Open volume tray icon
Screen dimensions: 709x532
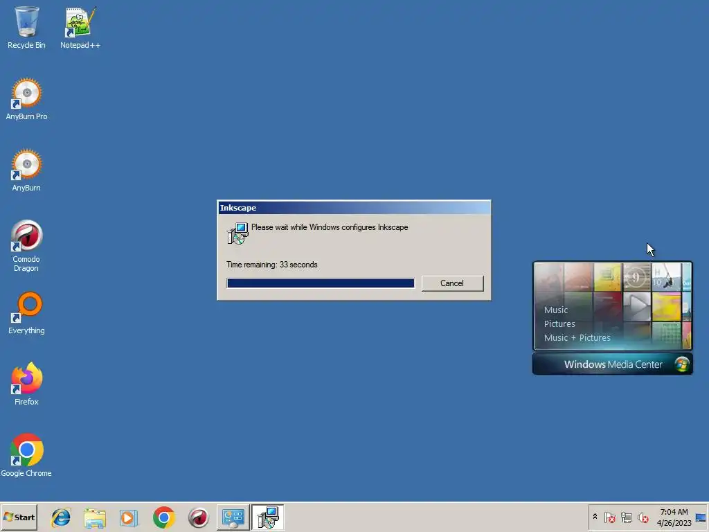(x=643, y=517)
